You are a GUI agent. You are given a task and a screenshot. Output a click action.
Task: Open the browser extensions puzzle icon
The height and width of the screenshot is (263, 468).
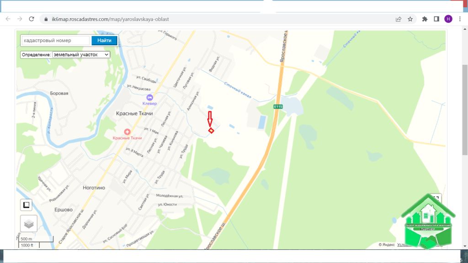click(425, 19)
